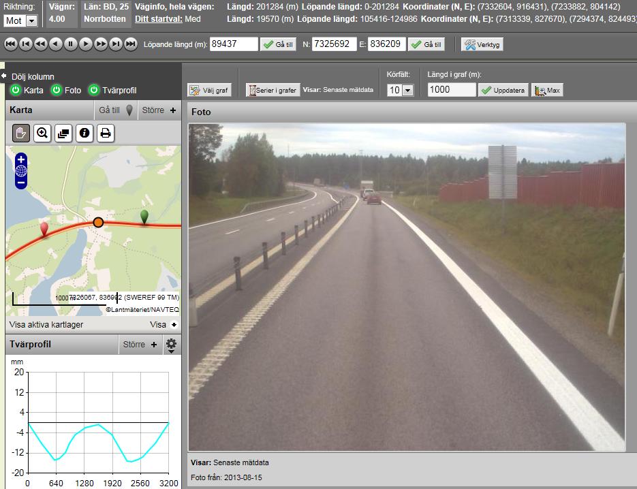
Task: Select the 'Foto från: 2013-08-15' text
Action: pyautogui.click(x=226, y=477)
